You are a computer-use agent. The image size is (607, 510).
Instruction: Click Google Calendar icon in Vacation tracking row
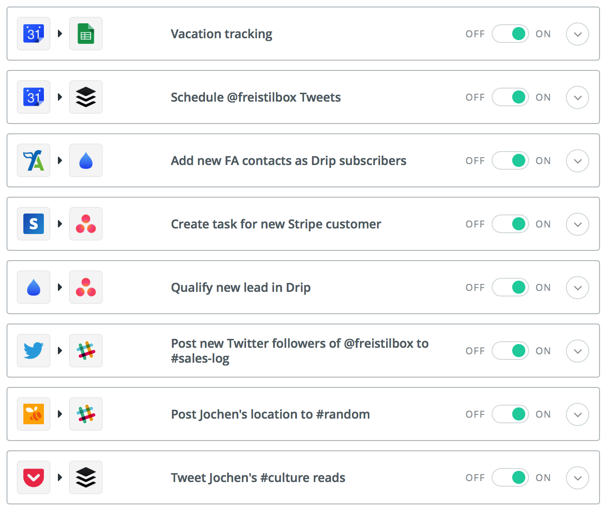pos(34,34)
